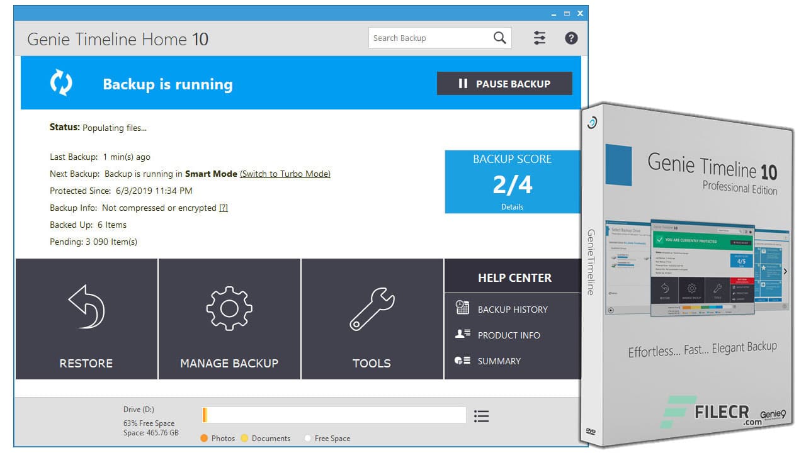
Task: Click the help question mark icon
Action: pyautogui.click(x=570, y=38)
